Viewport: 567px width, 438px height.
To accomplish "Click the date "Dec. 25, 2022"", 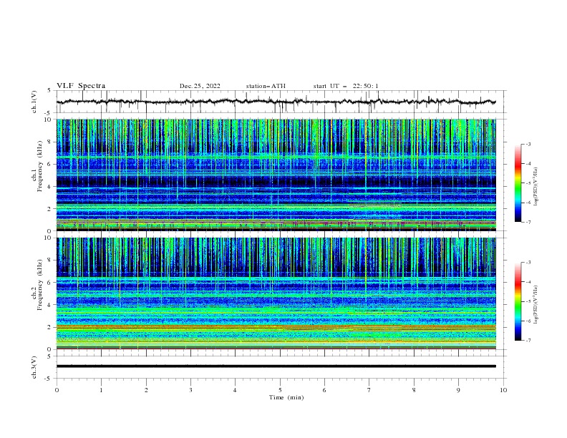I will (200, 86).
